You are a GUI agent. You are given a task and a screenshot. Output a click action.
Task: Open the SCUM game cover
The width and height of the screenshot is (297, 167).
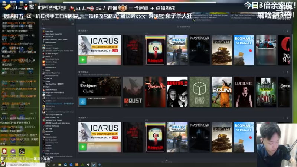222,92
